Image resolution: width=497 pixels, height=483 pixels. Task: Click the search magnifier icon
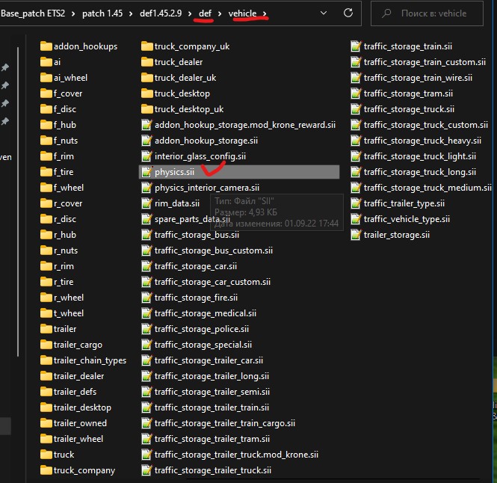click(x=386, y=13)
